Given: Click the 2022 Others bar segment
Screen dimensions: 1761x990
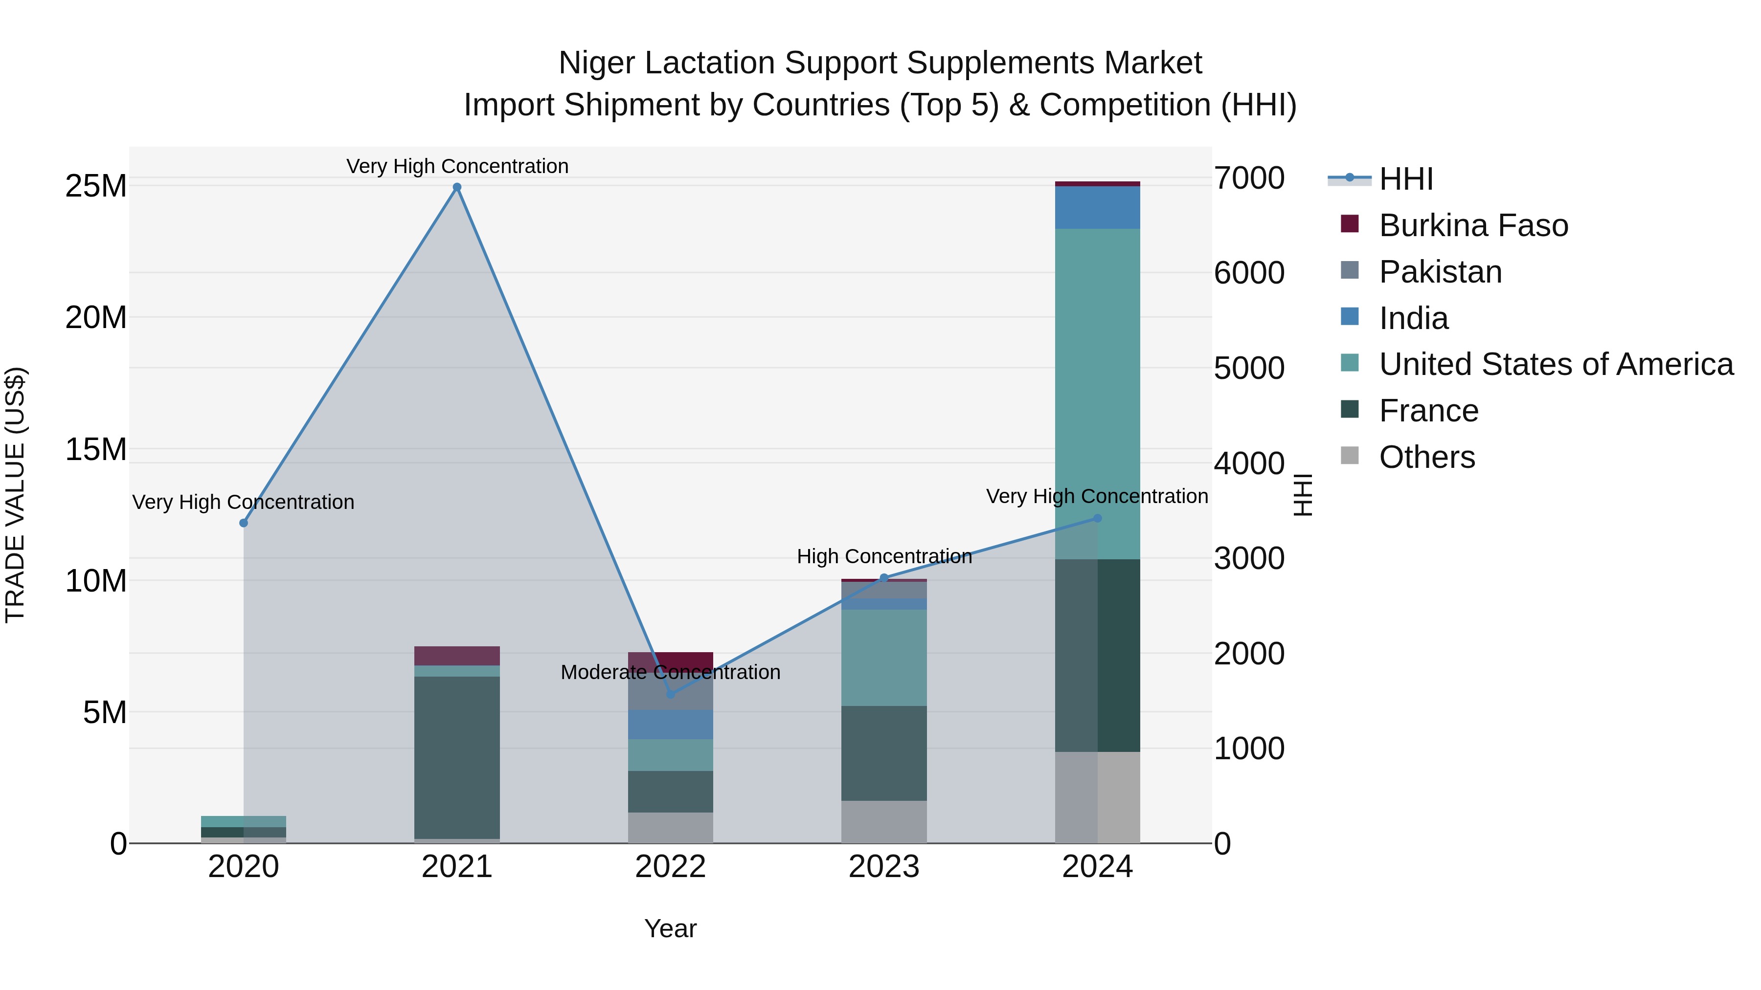Looking at the screenshot, I should [x=671, y=827].
